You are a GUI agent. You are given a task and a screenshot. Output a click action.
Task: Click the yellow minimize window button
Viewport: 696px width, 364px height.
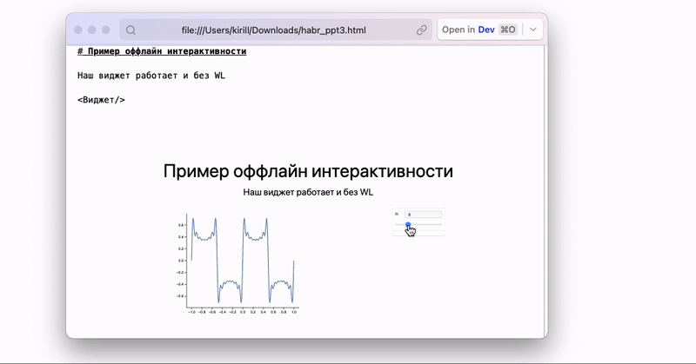pyautogui.click(x=92, y=30)
